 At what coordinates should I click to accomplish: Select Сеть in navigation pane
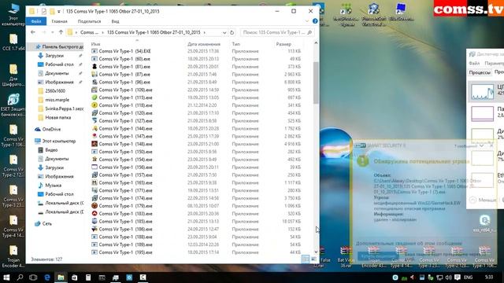click(x=46, y=223)
